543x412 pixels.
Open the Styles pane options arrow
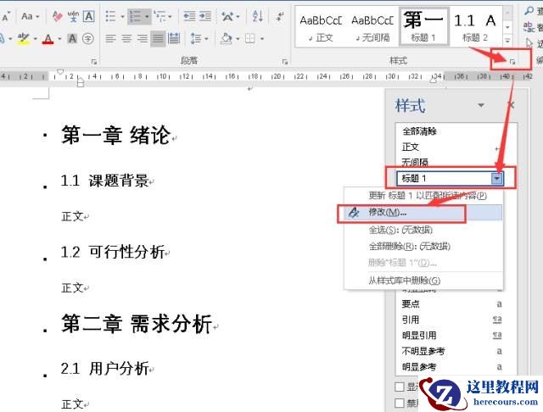click(x=481, y=105)
